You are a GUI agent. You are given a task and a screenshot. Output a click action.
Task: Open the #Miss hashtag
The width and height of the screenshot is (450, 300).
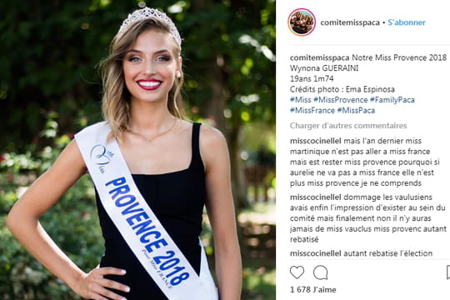[x=301, y=100]
